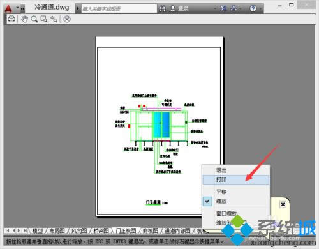Image resolution: width=319 pixels, height=249 pixels.
Task: Click the keyword search input field
Action: (119, 9)
